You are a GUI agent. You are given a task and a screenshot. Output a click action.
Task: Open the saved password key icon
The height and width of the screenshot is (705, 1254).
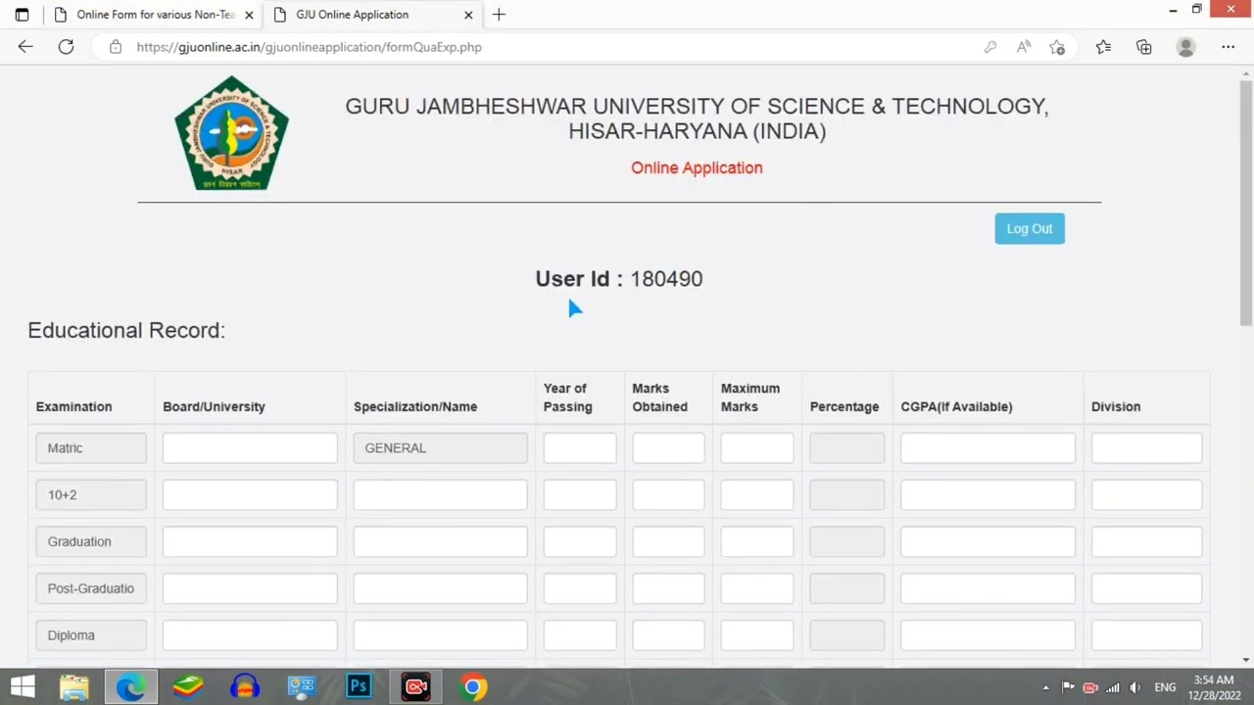tap(990, 47)
